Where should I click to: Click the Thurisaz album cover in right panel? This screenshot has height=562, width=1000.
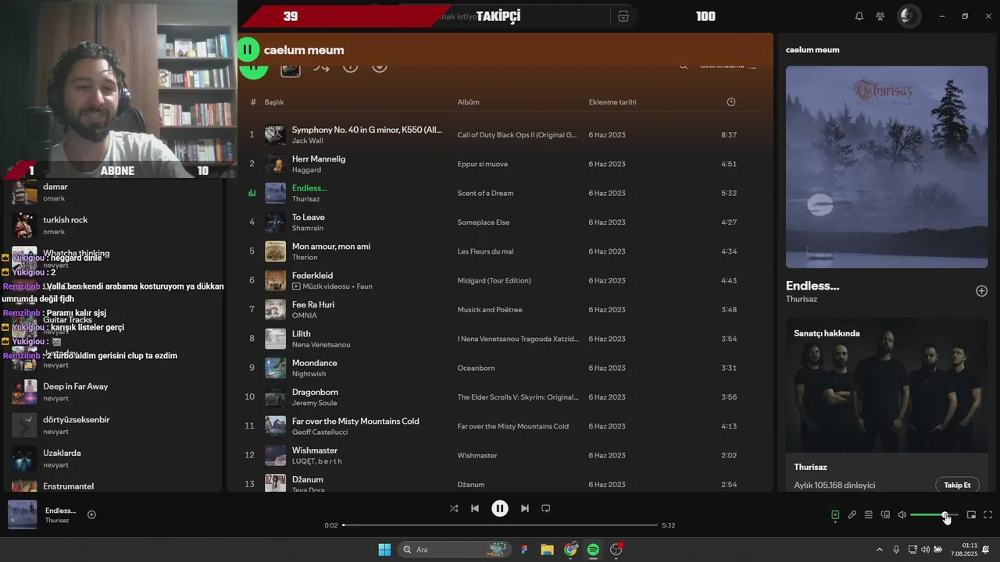point(887,167)
